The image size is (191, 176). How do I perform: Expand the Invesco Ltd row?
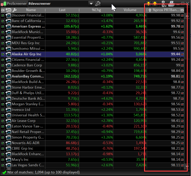(x=3, y=110)
